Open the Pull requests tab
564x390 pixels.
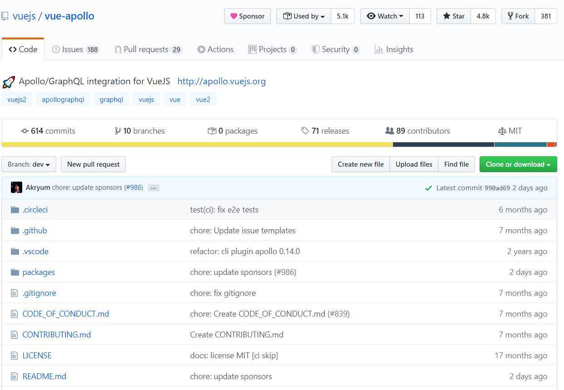coord(148,49)
